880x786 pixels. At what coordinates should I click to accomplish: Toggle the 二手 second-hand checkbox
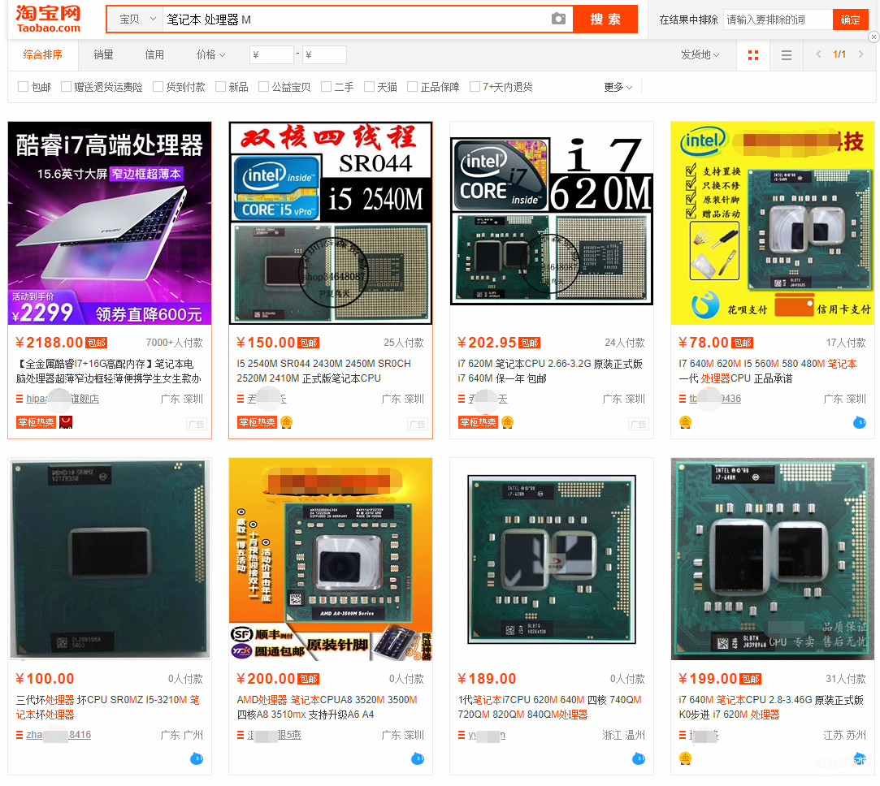[326, 86]
